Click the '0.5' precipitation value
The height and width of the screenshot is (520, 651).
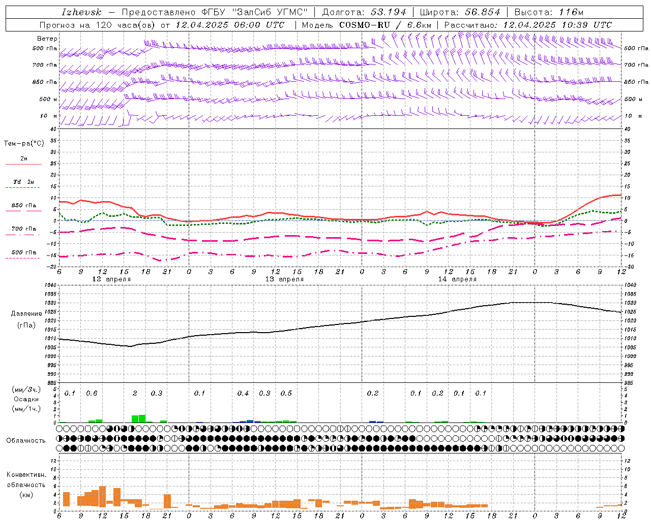pos(286,394)
